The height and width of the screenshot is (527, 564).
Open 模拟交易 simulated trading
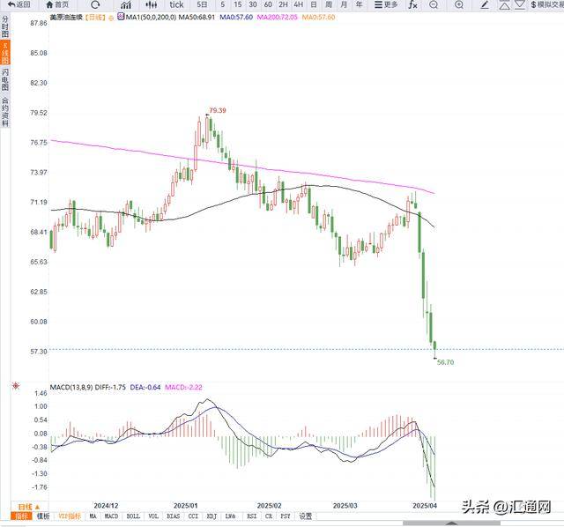[x=542, y=5]
